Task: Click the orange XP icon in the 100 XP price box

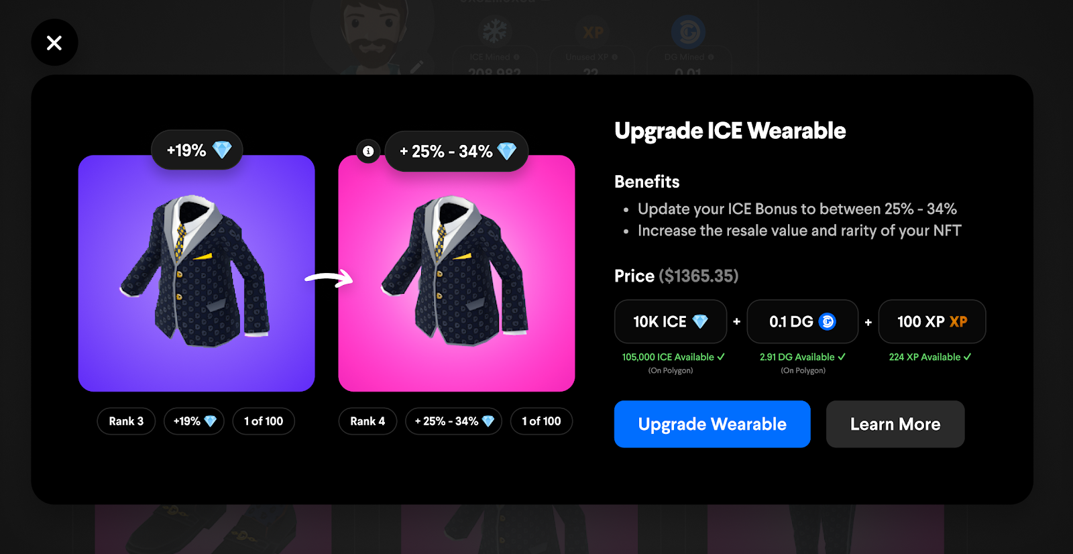Action: point(958,321)
